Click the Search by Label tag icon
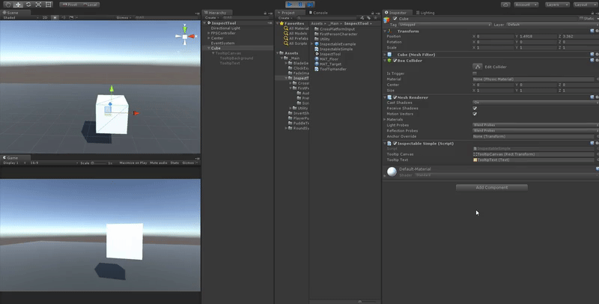Image resolution: width=599 pixels, height=304 pixels. pyautogui.click(x=368, y=17)
